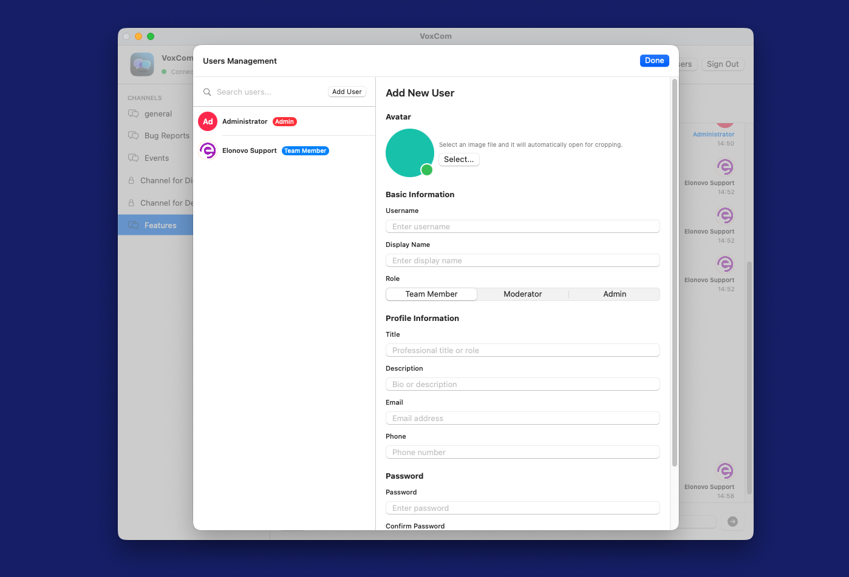Open the Features channel
Screen dimensions: 849x577
click(155, 225)
